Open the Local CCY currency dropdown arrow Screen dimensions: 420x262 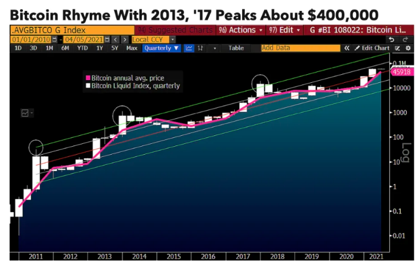(x=173, y=39)
